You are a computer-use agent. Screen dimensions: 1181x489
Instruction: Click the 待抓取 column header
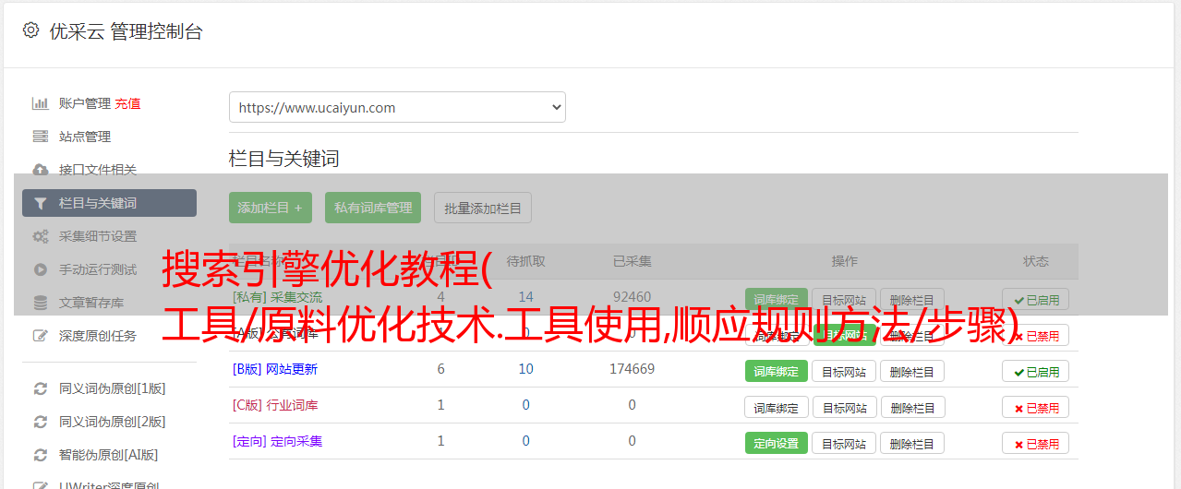525,261
